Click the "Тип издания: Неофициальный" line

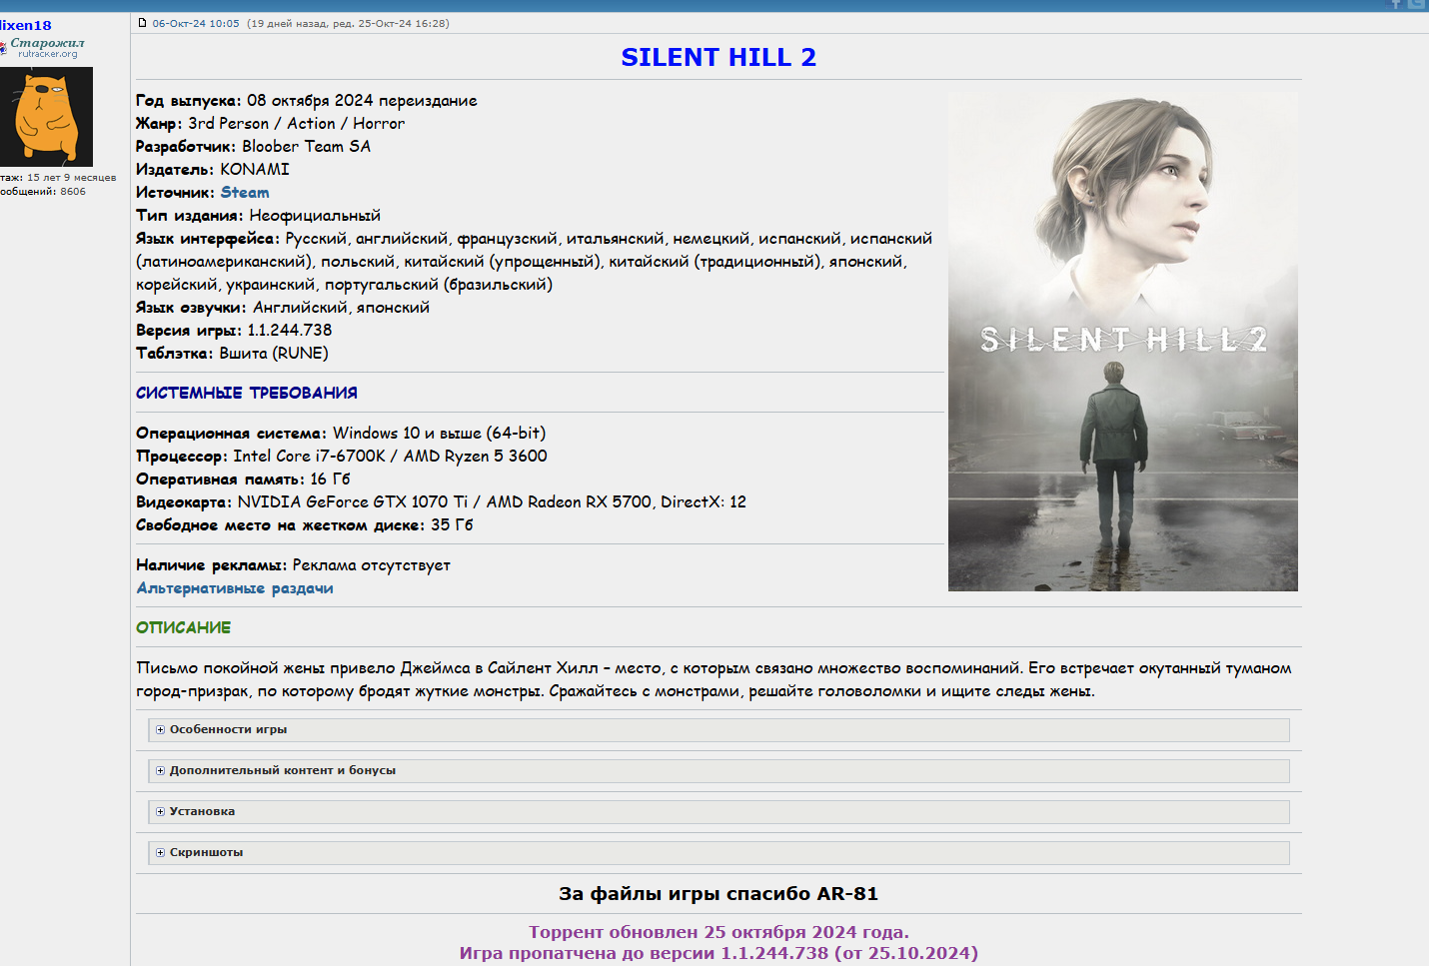coord(258,216)
